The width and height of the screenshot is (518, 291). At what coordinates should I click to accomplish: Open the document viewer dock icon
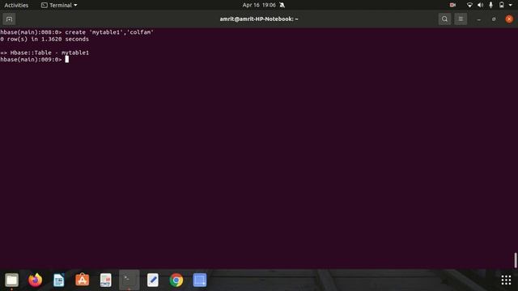point(106,280)
